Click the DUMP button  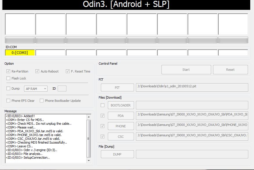[x=117, y=154]
